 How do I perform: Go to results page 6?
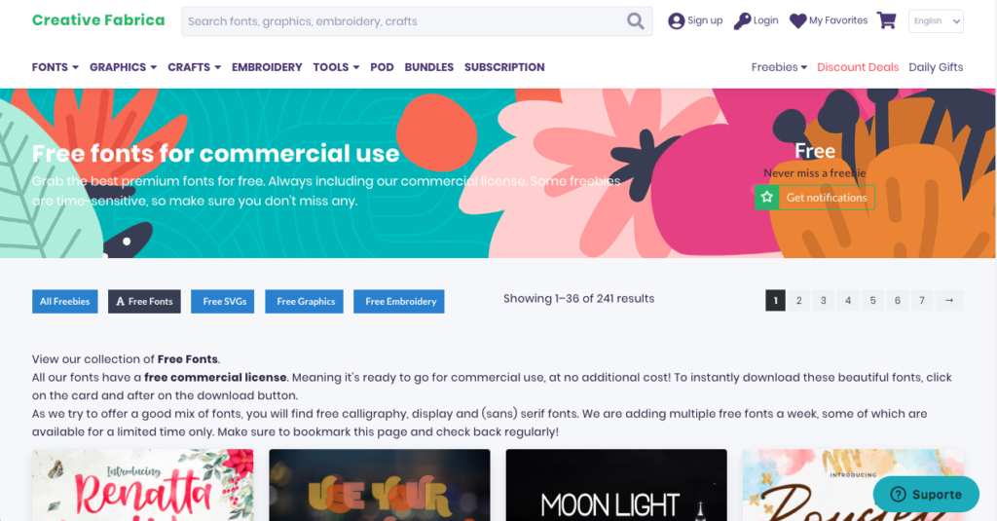pyautogui.click(x=897, y=300)
